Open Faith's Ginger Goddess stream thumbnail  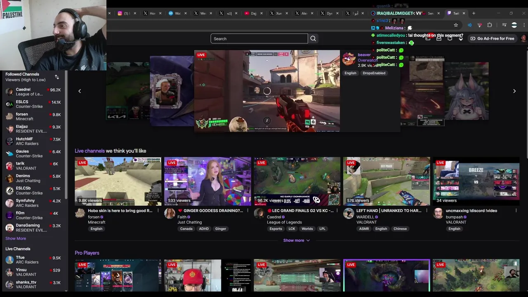(x=207, y=181)
